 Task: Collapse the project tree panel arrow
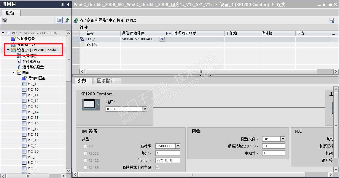(68, 4)
